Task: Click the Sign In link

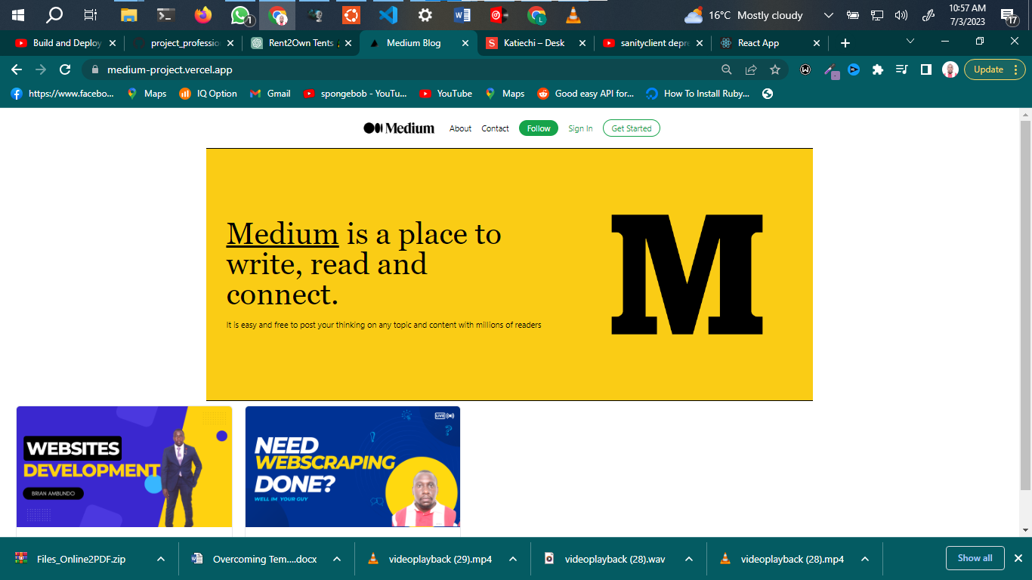Action: (580, 128)
